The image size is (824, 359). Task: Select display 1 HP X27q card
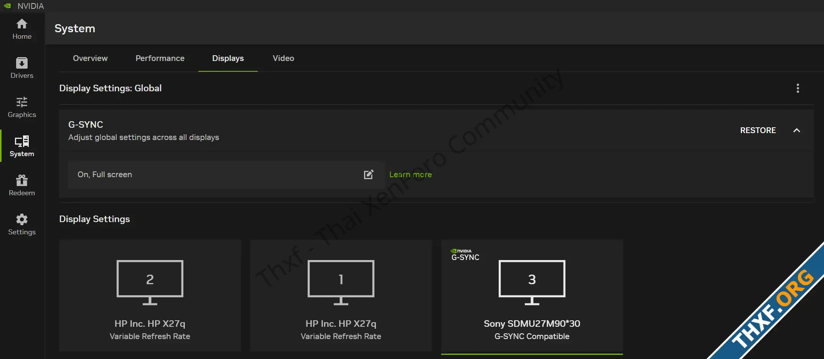341,295
